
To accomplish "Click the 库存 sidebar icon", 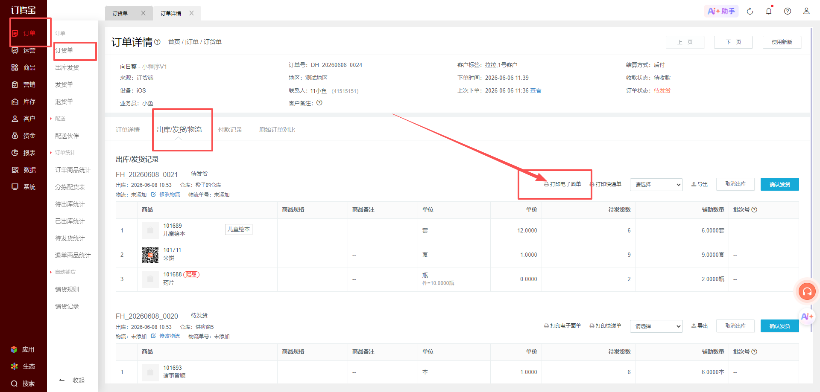I will point(15,102).
